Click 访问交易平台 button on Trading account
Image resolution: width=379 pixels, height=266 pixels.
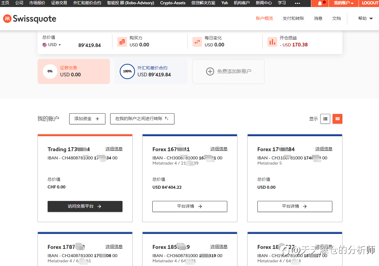click(x=85, y=206)
